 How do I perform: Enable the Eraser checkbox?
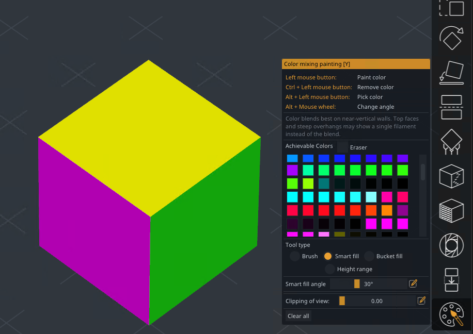click(x=342, y=147)
